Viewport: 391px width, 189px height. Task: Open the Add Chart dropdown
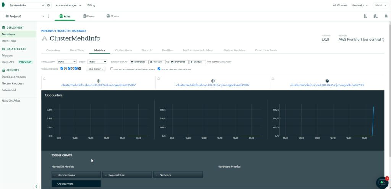pyautogui.click(x=96, y=69)
